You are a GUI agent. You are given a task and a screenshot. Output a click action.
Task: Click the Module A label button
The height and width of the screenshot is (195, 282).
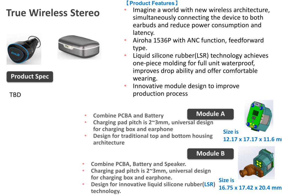pyautogui.click(x=210, y=114)
